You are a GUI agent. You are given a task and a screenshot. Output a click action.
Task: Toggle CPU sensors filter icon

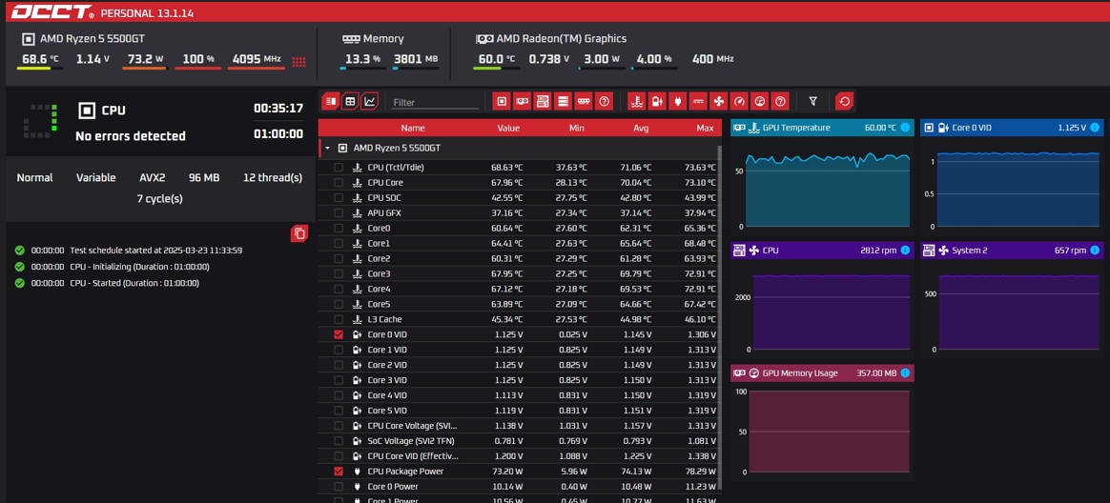502,102
